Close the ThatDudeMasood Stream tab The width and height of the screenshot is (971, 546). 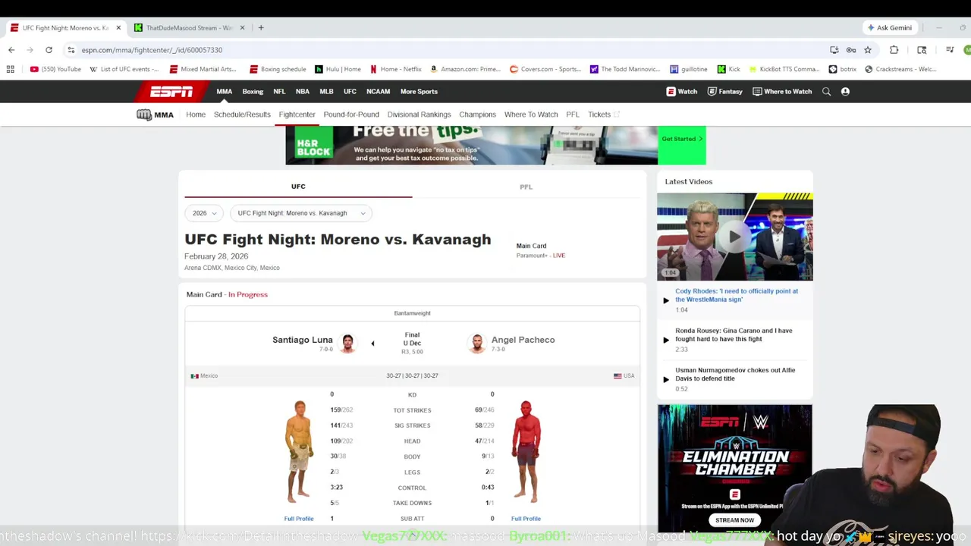coord(243,27)
